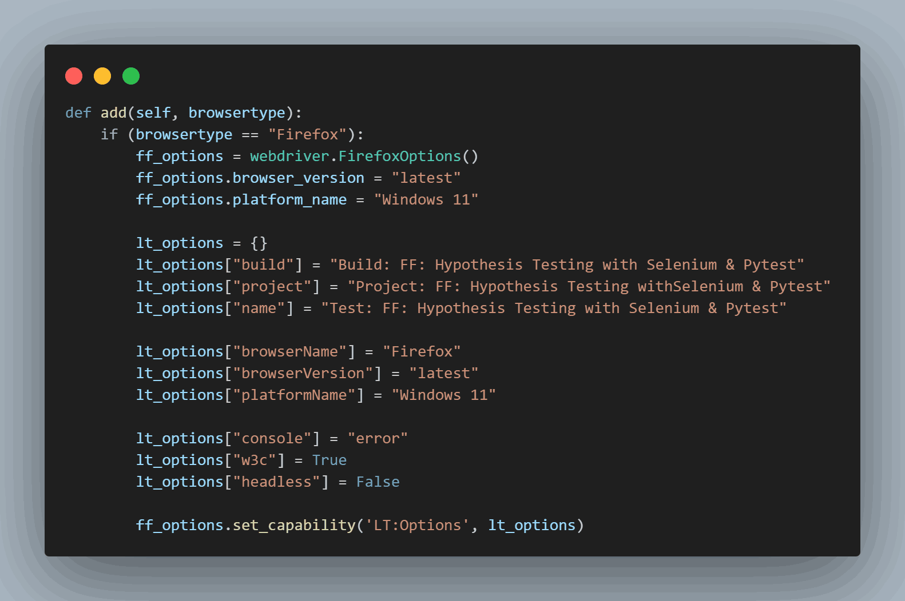This screenshot has width=905, height=601.
Task: Click the "def add(self, browsertype):" line
Action: point(184,113)
